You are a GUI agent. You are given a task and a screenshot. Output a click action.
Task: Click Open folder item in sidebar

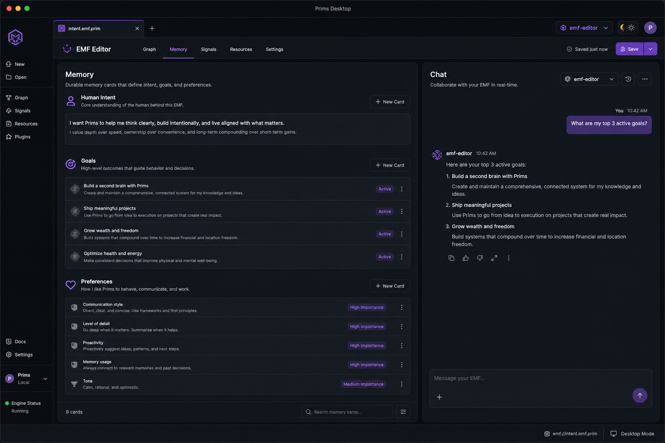pyautogui.click(x=16, y=77)
